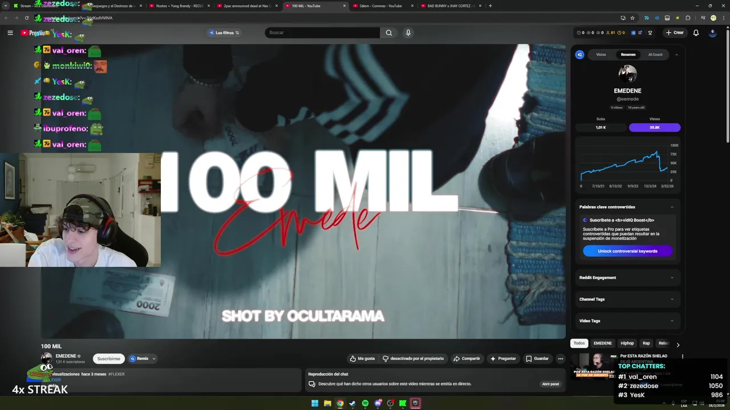Open new browser tab with plus

490,6
